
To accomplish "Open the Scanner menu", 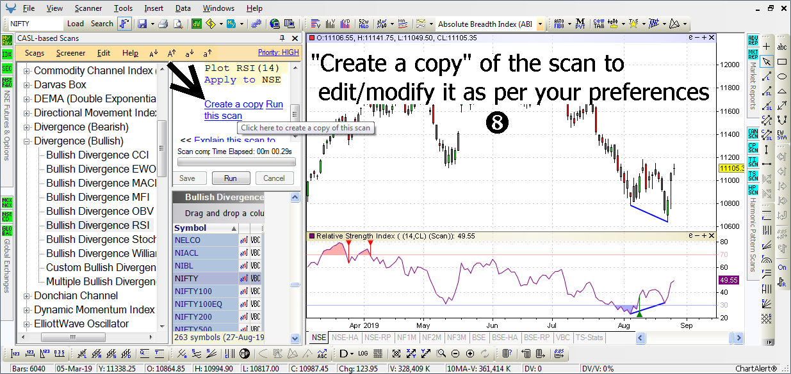I will click(88, 8).
